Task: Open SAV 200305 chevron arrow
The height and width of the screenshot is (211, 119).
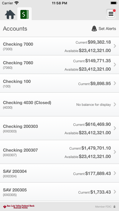Action: tap(115, 192)
